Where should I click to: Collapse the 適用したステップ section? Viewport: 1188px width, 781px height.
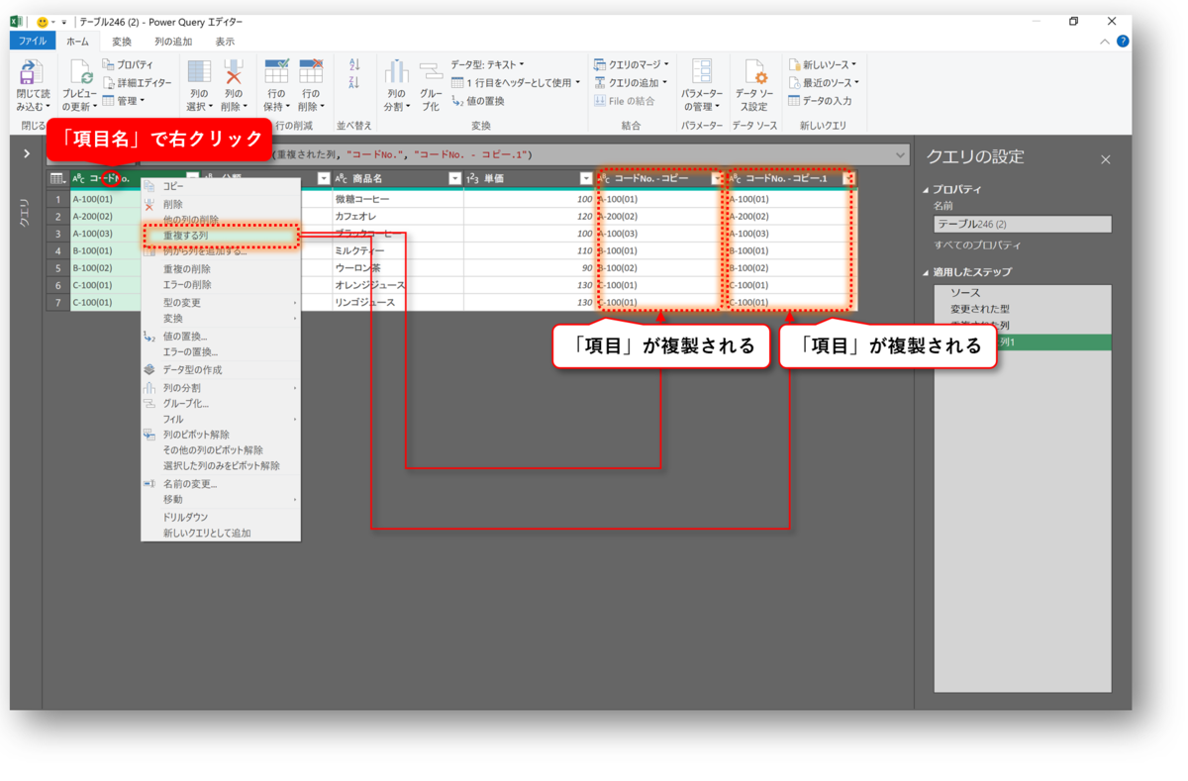point(927,272)
